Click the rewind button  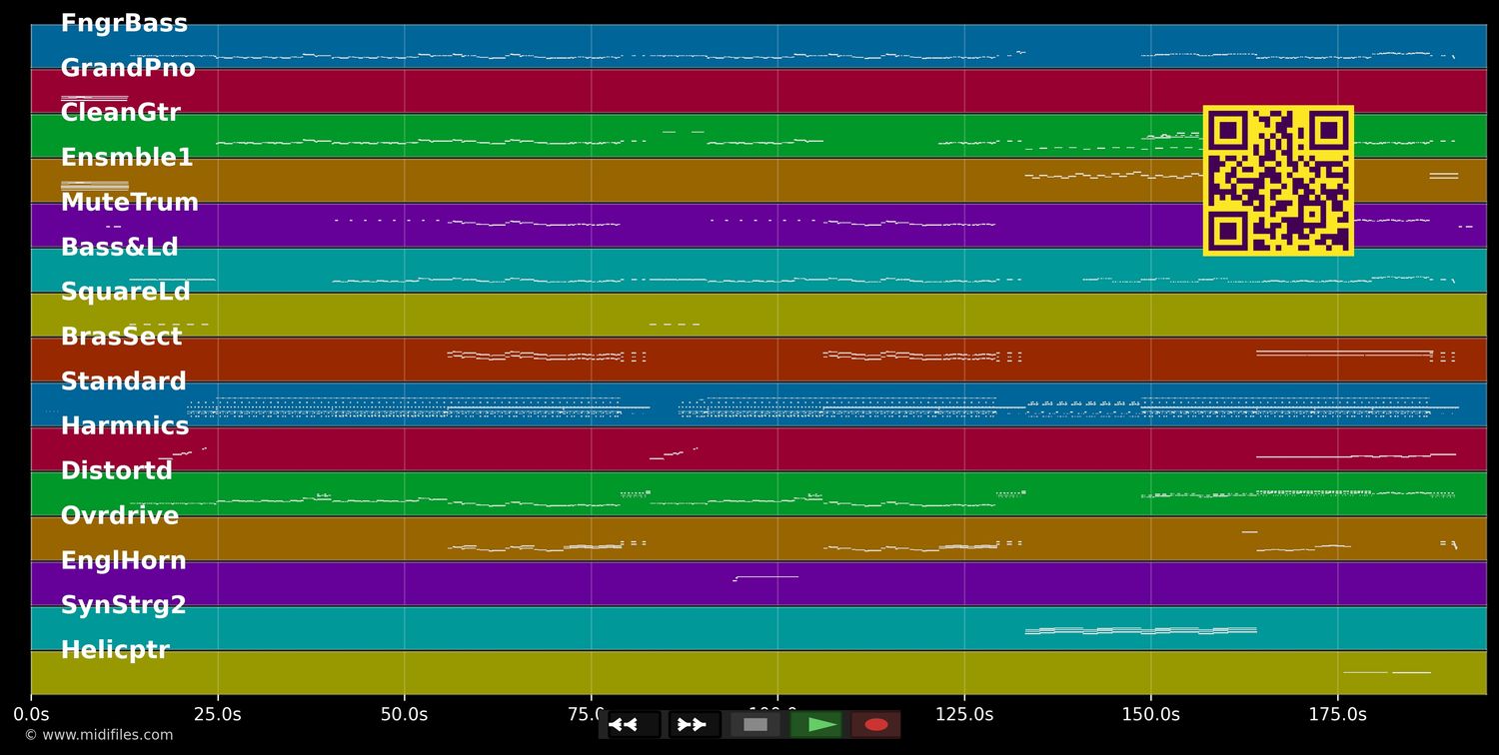634,725
